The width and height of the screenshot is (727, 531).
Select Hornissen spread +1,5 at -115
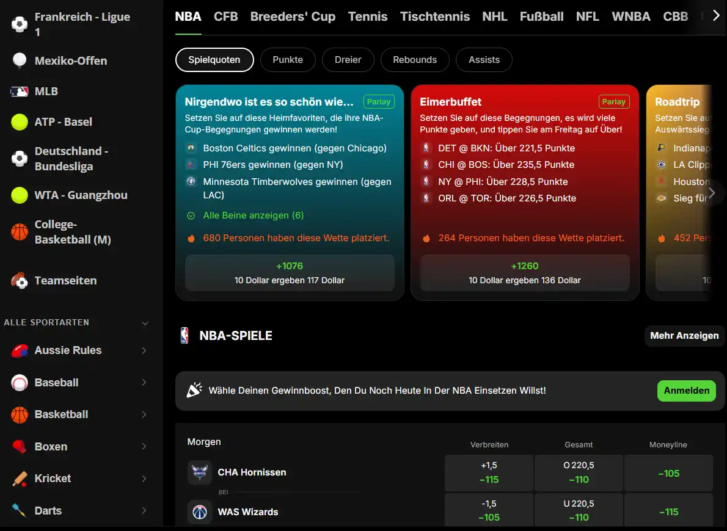489,472
